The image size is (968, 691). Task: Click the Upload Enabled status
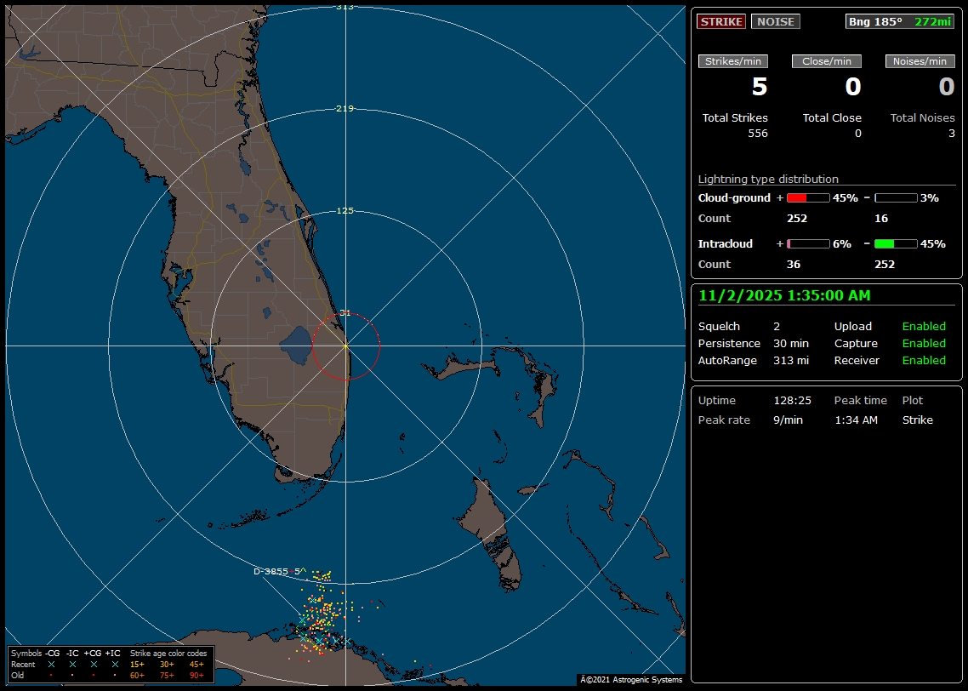[x=924, y=327]
